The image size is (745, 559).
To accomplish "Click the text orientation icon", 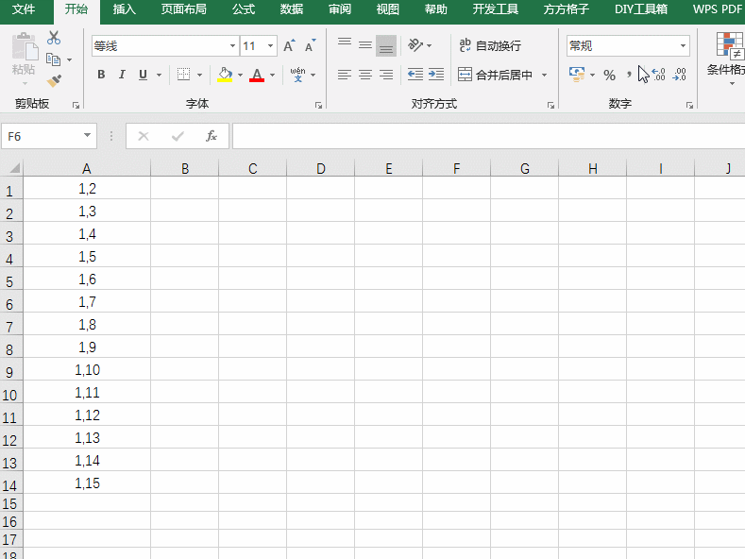I will point(415,45).
